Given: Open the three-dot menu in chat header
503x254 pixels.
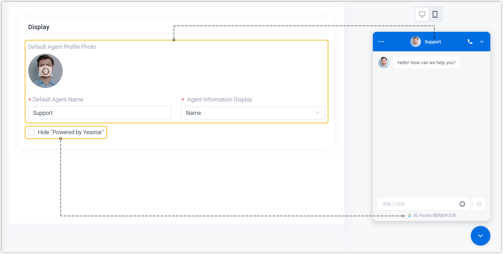Looking at the screenshot, I should [381, 42].
